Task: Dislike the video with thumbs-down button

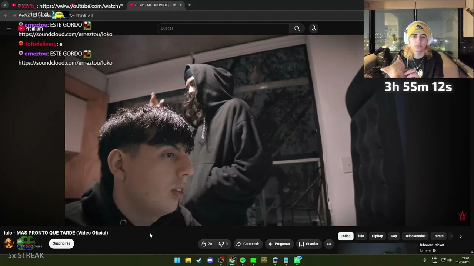Action: (x=223, y=244)
